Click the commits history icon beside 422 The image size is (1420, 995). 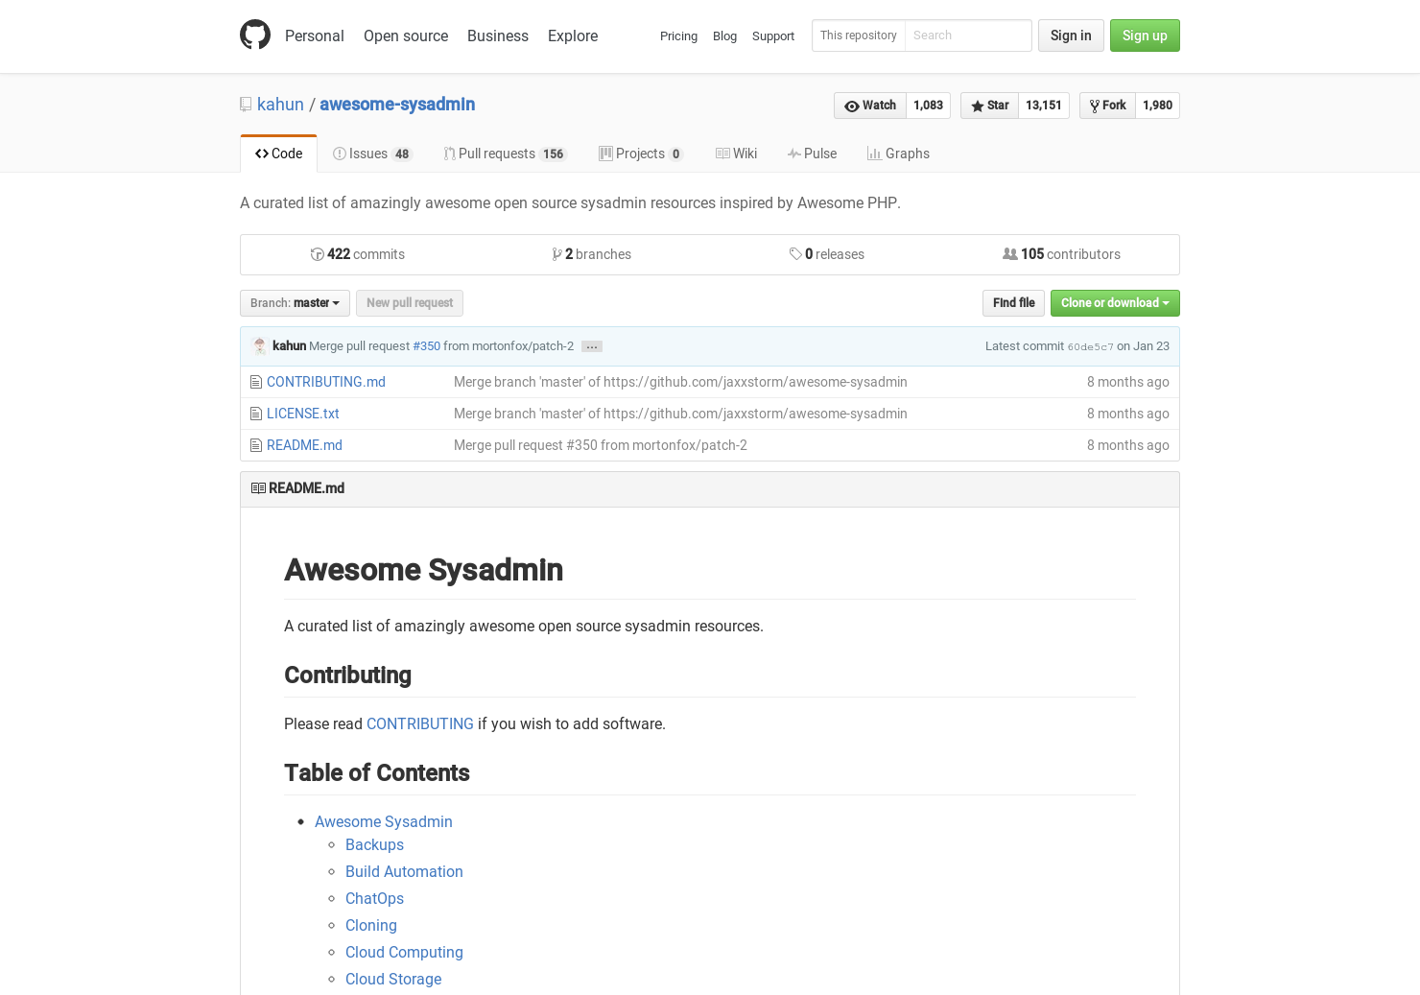317,254
